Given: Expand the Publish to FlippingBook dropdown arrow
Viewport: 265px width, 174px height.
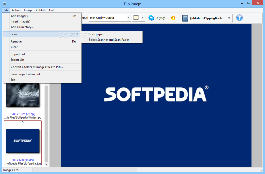Looking at the screenshot, I should click(x=229, y=18).
